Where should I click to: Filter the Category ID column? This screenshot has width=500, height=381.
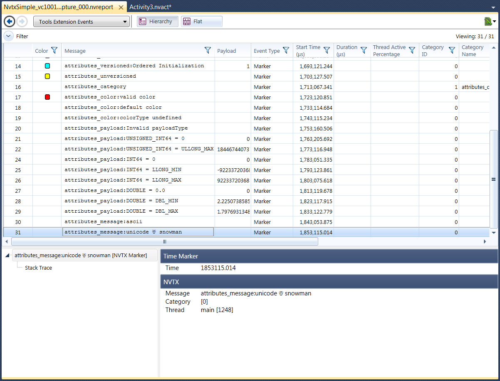pos(452,50)
